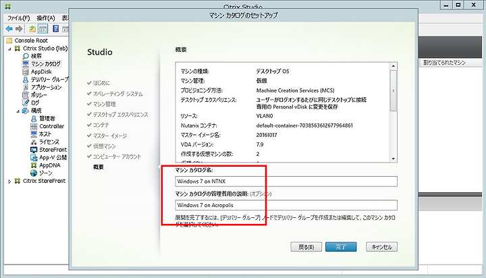Click the master image name 20161017
Viewport: 486px width, 278px height.
pyautogui.click(x=267, y=135)
